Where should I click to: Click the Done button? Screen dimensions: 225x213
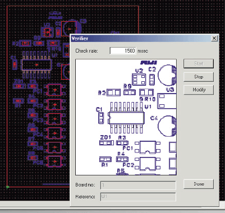coord(199,184)
